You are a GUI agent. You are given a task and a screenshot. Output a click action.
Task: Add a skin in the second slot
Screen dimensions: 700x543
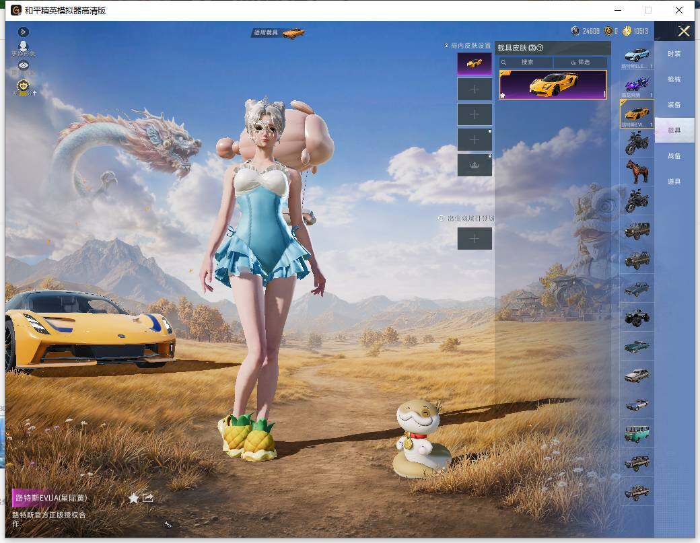(x=474, y=89)
